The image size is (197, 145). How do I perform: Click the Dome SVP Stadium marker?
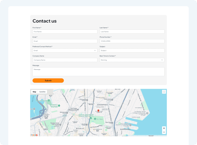click(49, 100)
